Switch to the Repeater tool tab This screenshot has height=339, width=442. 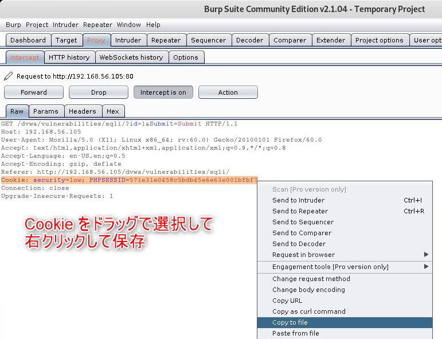click(x=166, y=40)
